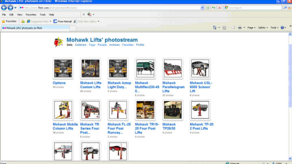Screen dimensions: 292x164
Task: Open the Safety dropdown menu
Action: click(263, 28)
